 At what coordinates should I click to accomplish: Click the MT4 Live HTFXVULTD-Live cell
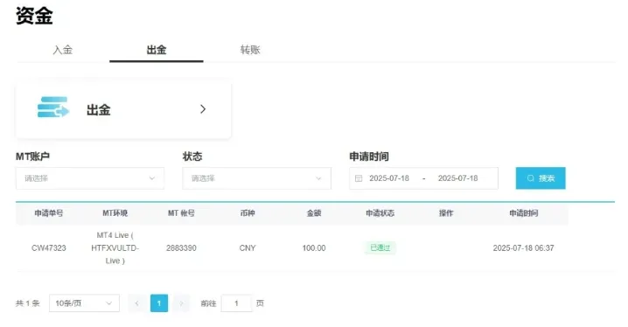pos(115,247)
